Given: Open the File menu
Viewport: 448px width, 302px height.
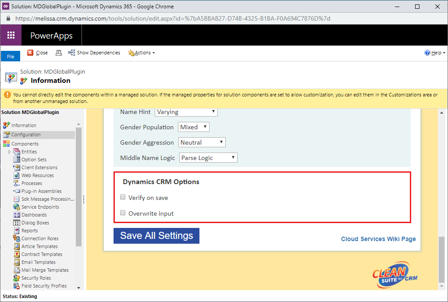Looking at the screenshot, I should (x=11, y=56).
